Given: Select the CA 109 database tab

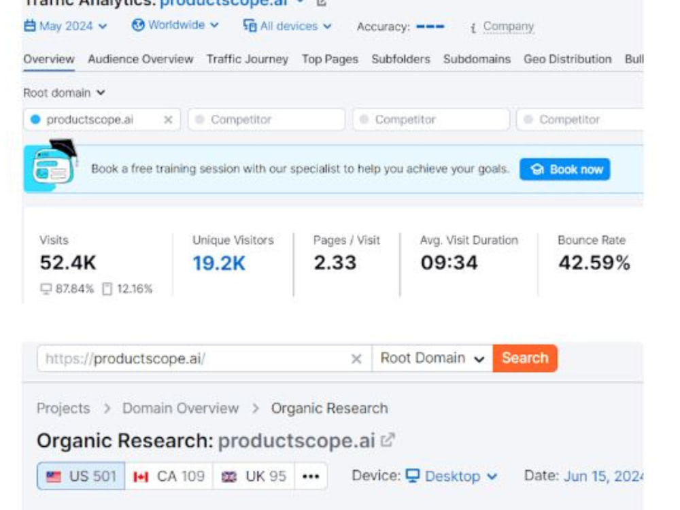Looking at the screenshot, I should click(169, 476).
